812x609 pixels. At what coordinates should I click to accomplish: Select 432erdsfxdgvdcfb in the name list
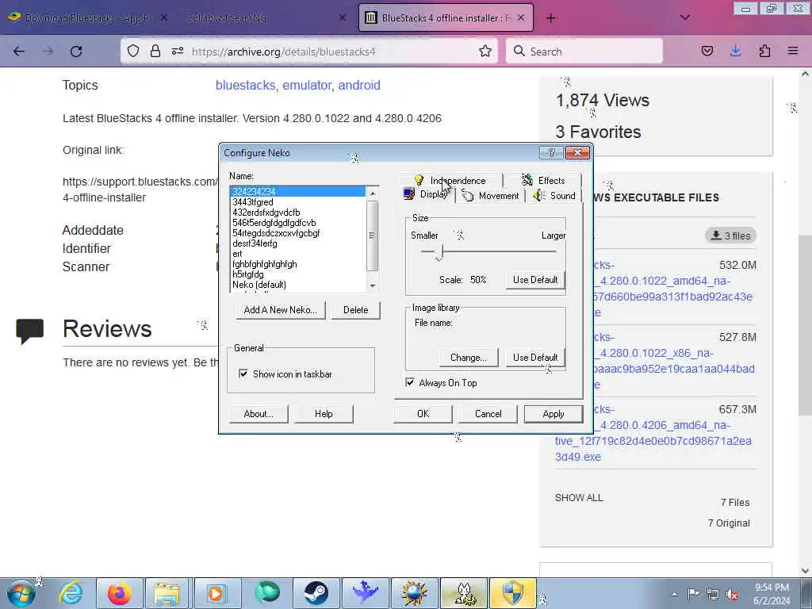pos(298,213)
